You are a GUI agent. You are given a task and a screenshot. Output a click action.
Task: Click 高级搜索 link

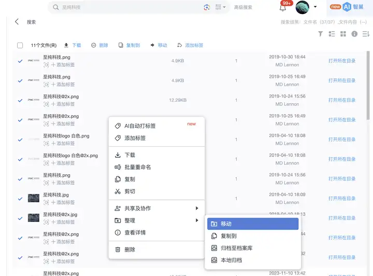tap(243, 7)
